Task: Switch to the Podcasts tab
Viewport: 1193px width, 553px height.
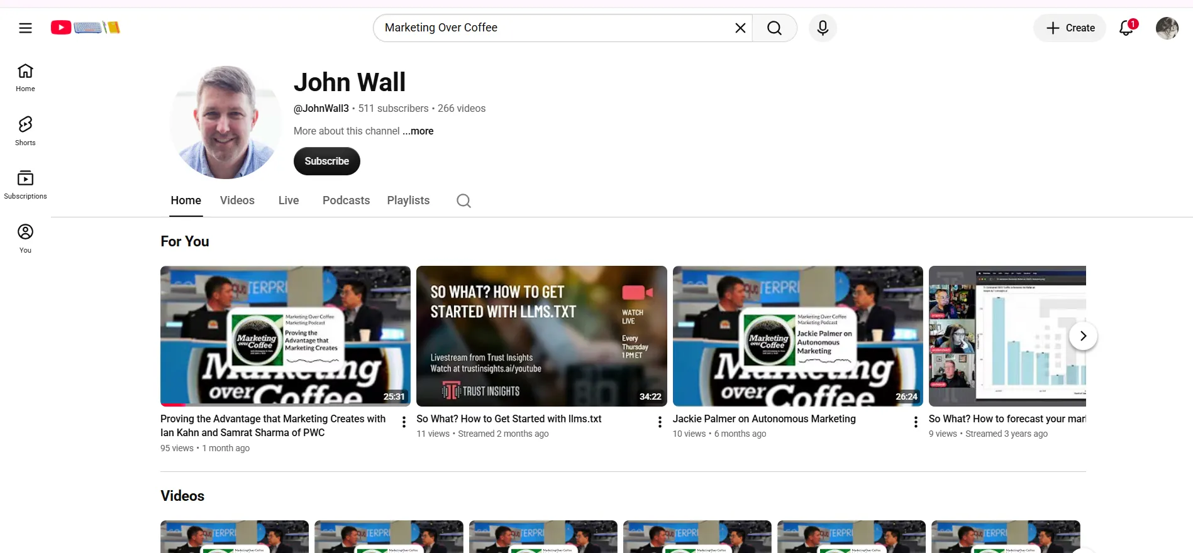Action: [x=346, y=200]
